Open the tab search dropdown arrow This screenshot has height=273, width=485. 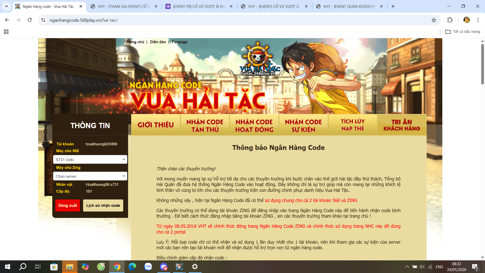pyautogui.click(x=7, y=6)
